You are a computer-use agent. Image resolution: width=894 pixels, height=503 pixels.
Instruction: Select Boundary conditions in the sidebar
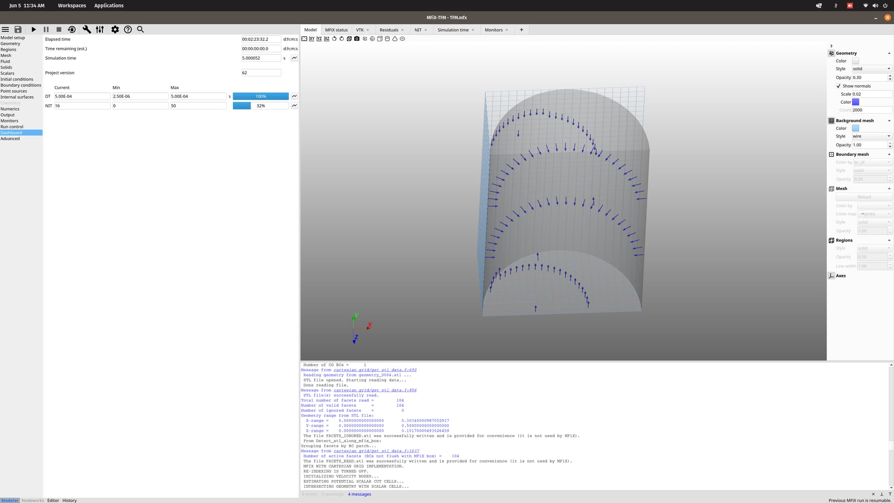point(21,85)
